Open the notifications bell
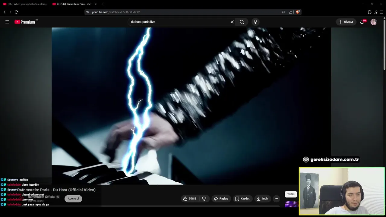The width and height of the screenshot is (386, 217). pyautogui.click(x=362, y=22)
